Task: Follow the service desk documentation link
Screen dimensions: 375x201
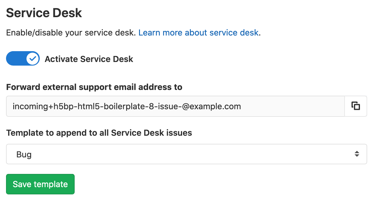Action: pyautogui.click(x=198, y=32)
